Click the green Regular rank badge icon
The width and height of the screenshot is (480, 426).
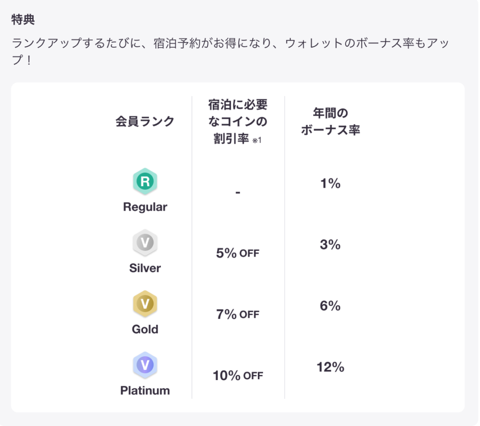[x=145, y=182]
